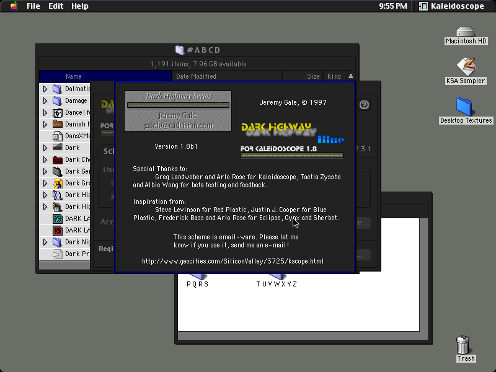
Task: Select the Dance! item icon
Action: 57,113
